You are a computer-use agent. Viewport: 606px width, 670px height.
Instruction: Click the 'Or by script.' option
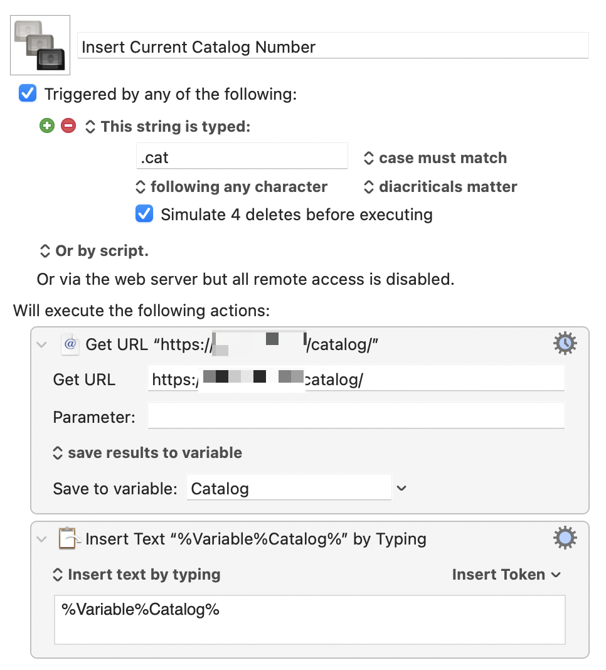point(94,251)
